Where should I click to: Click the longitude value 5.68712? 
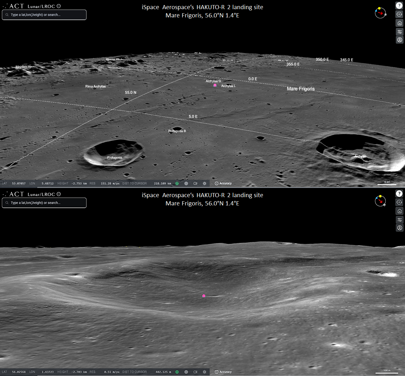pos(47,183)
